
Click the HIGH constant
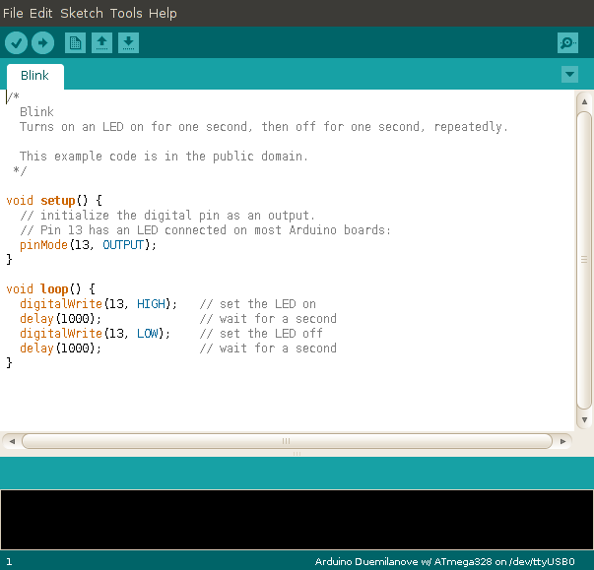pyautogui.click(x=151, y=304)
